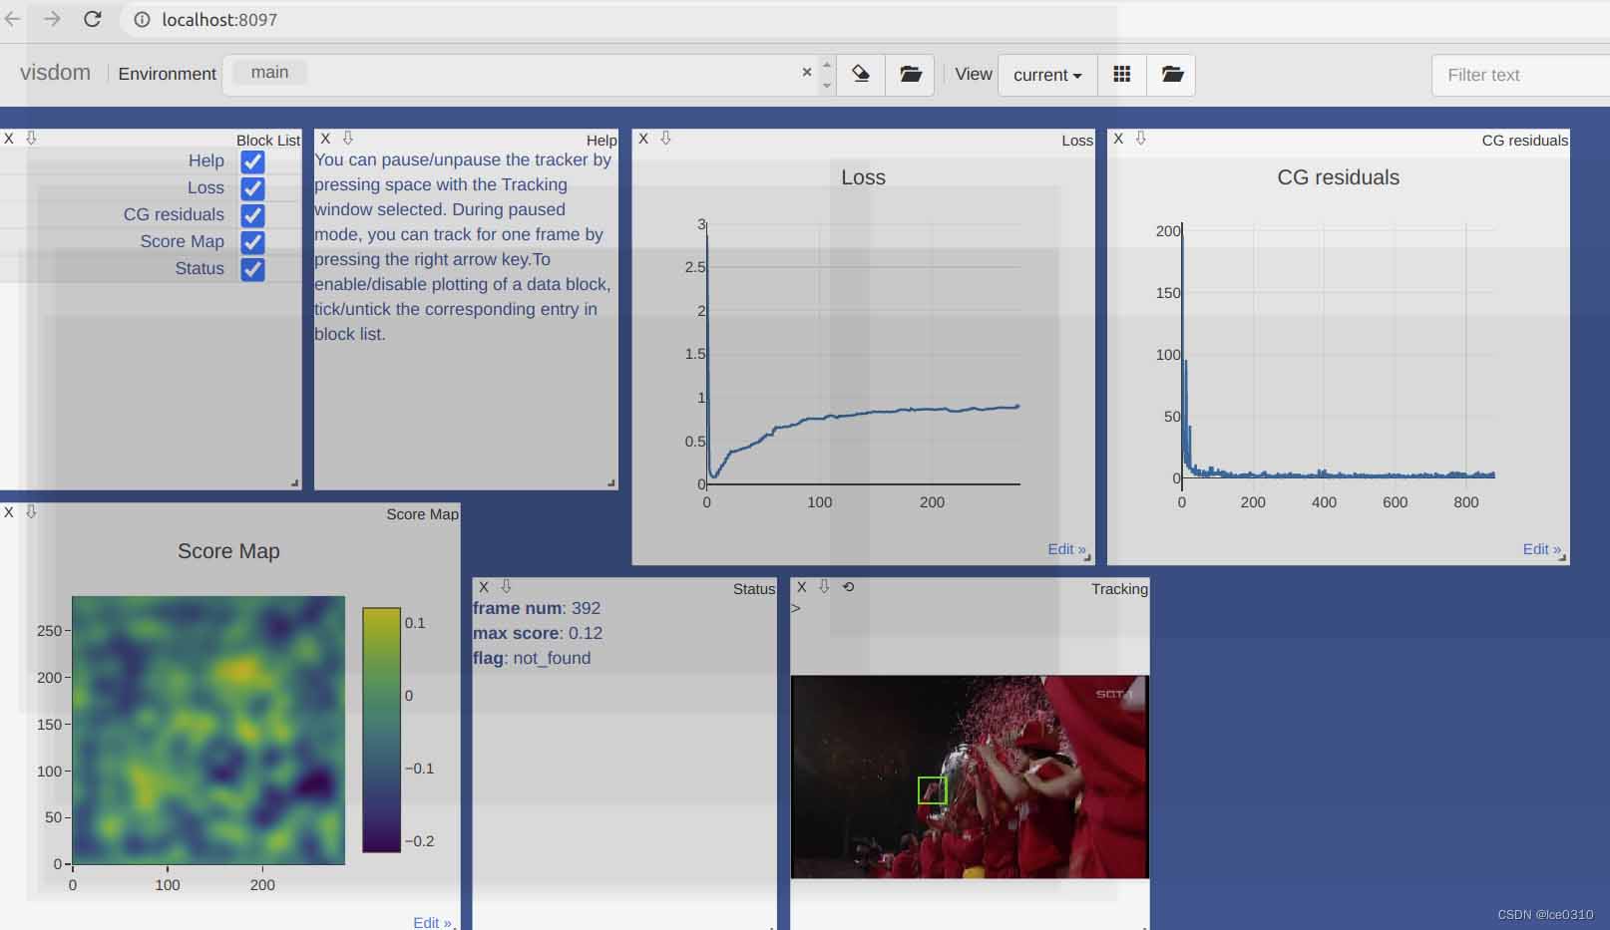Toggle the CG residuals checkbox

pyautogui.click(x=252, y=215)
